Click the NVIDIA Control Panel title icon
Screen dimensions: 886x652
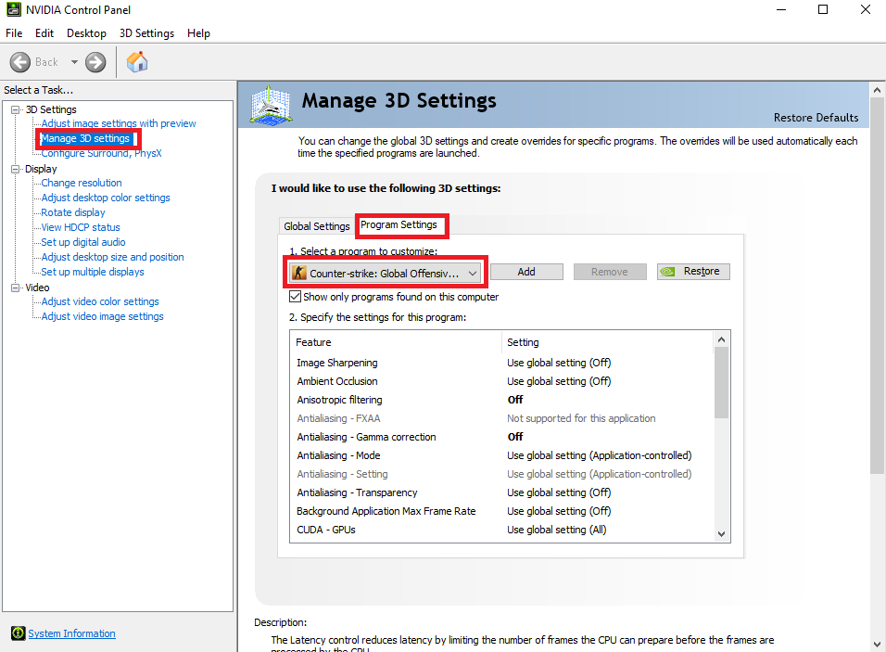(x=14, y=9)
